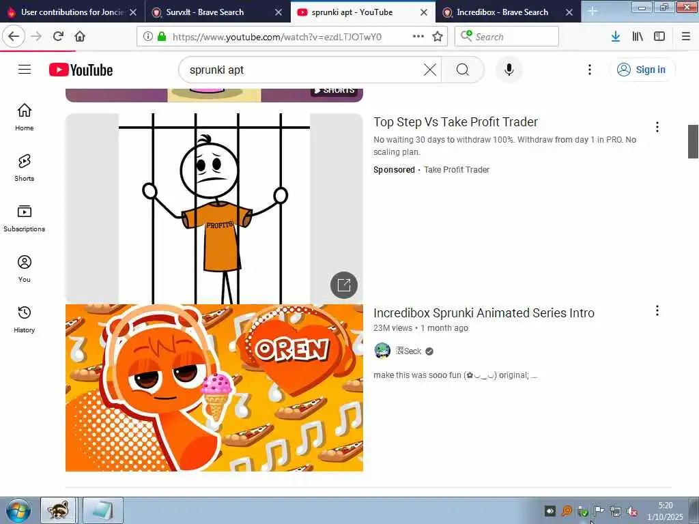
Task: Open 'Incredibox Sprunki Animated Series Intro' title
Action: tap(484, 312)
